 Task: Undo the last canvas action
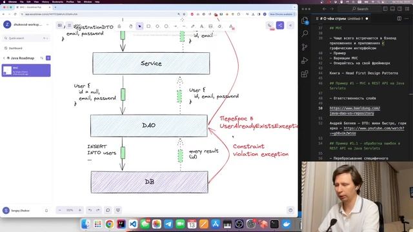tap(90, 210)
